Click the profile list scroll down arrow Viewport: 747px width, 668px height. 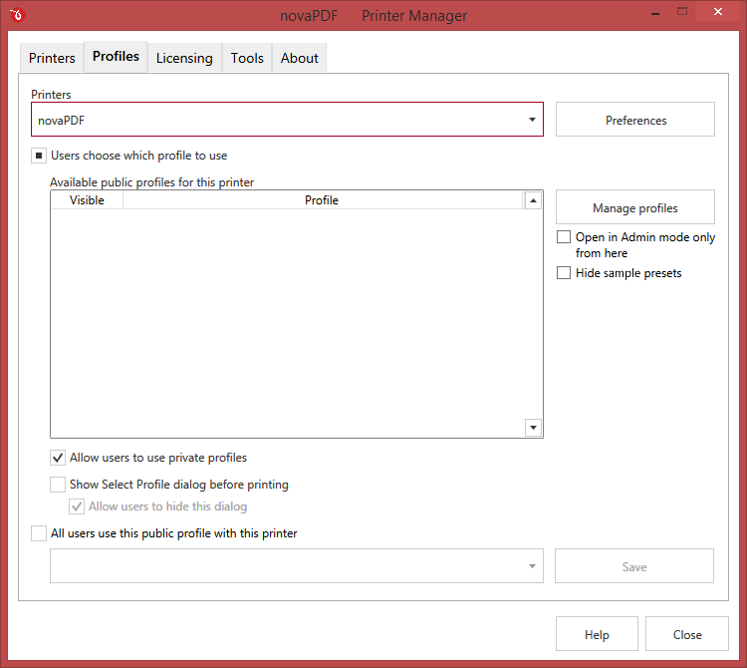click(x=533, y=428)
